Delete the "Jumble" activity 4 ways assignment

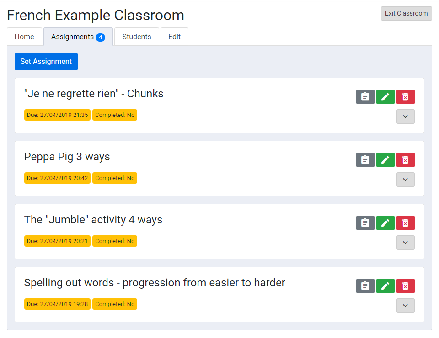(x=405, y=223)
